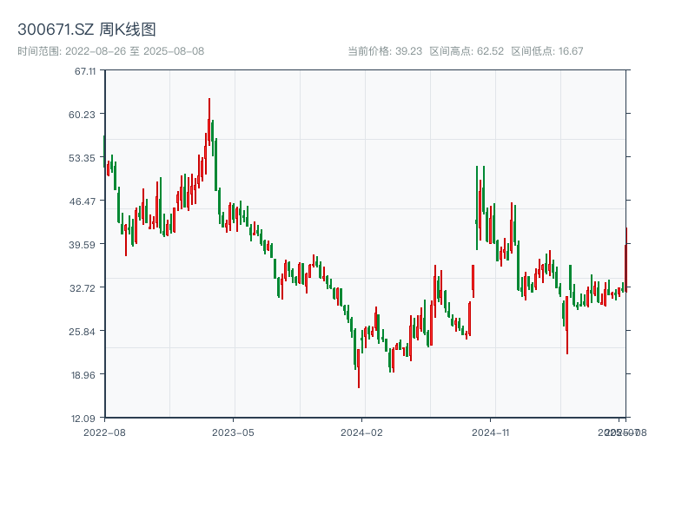Click the 32.72 y-axis price label

[84, 288]
